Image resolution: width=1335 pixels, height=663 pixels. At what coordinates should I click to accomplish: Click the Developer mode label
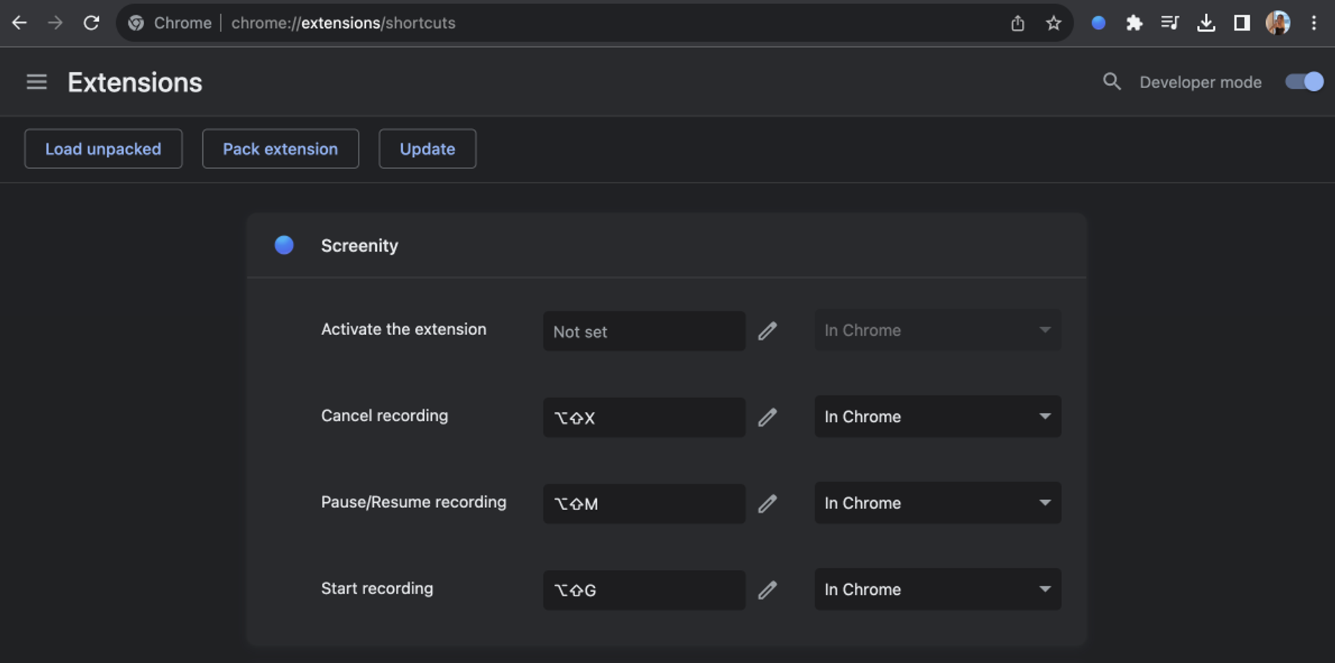(x=1200, y=82)
